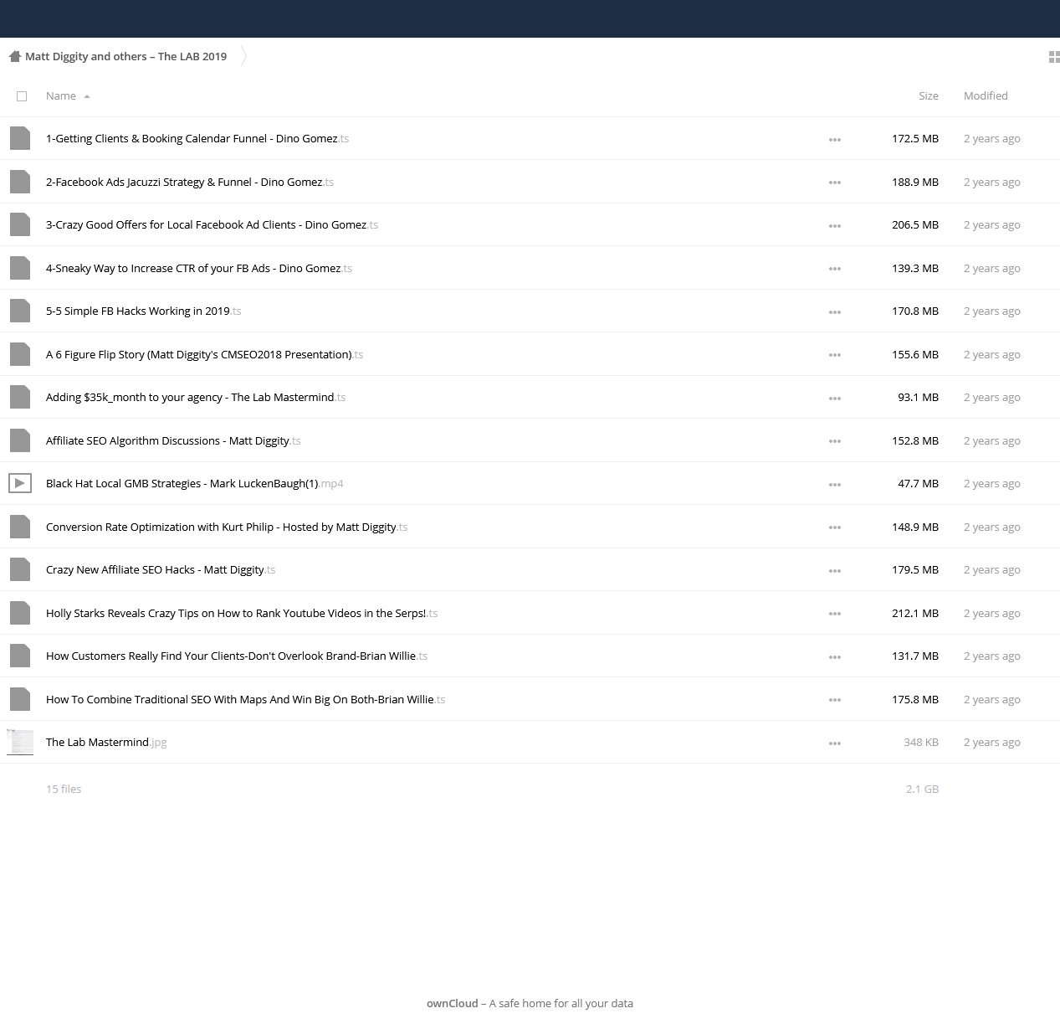Open 4-Sneaky Way to Increase CTR file
Image resolution: width=1060 pixels, height=1029 pixels.
(x=199, y=268)
